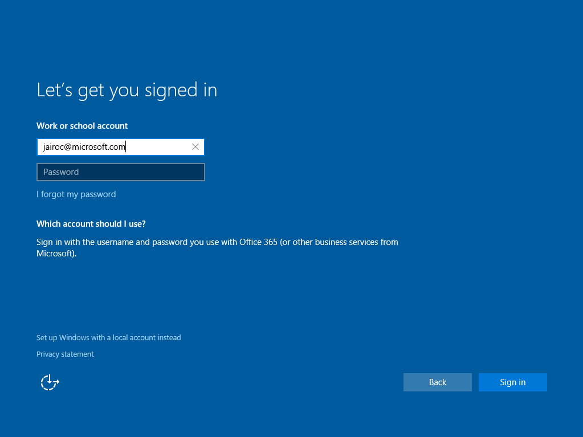This screenshot has width=583, height=437.
Task: Choose to recover a forgotten password
Action: click(76, 194)
